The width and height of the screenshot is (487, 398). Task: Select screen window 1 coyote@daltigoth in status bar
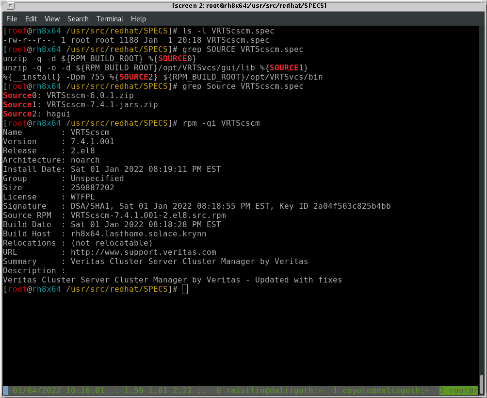[381, 391]
